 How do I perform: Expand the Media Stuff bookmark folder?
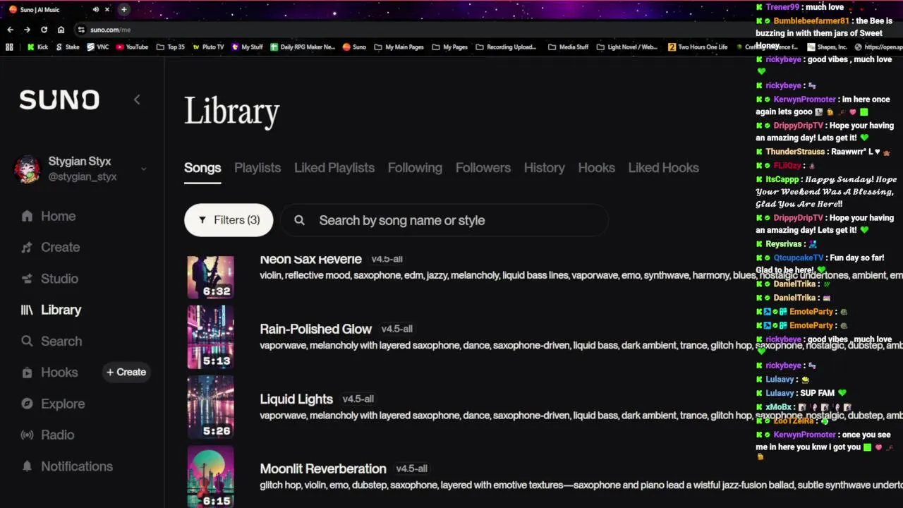point(568,47)
